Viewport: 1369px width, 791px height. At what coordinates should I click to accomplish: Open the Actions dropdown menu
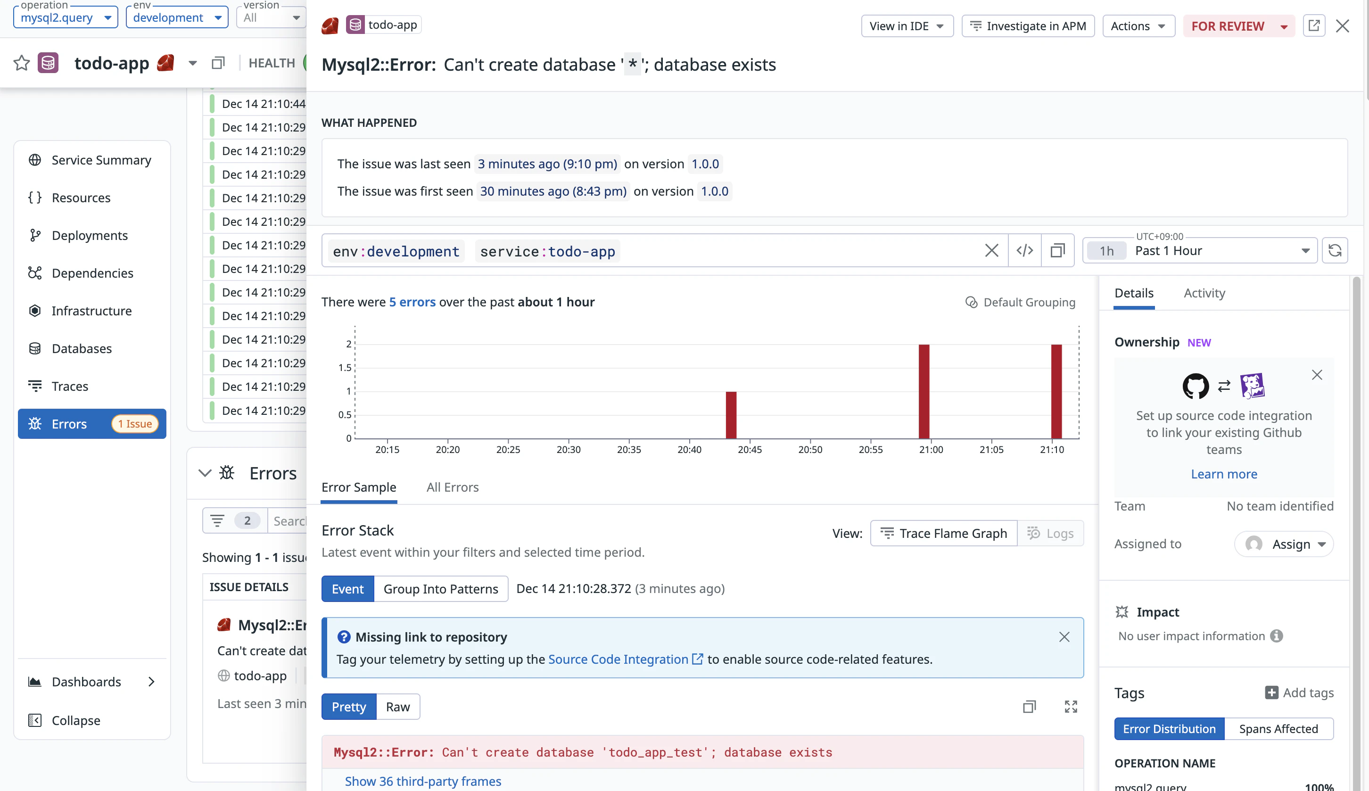click(x=1138, y=25)
